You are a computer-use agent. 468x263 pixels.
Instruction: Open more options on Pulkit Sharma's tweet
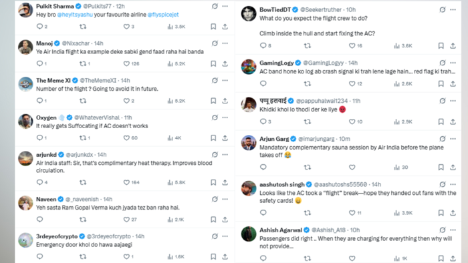click(225, 6)
